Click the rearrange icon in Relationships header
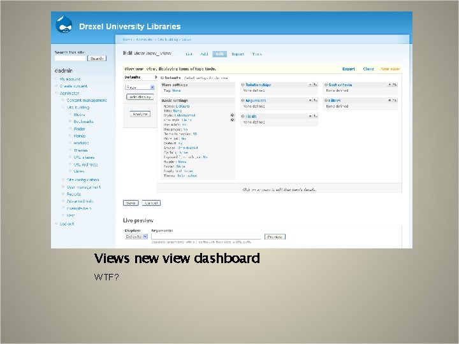This screenshot has height=344, width=459. 315,85
